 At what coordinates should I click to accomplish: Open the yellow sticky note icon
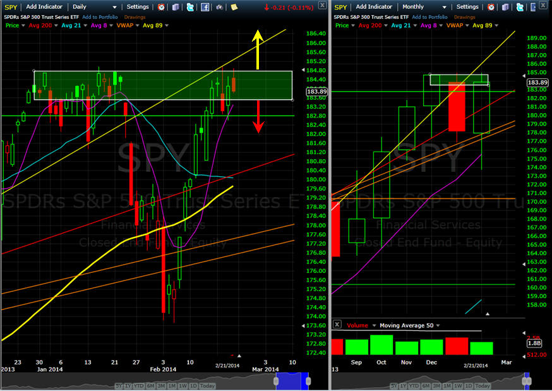(x=234, y=7)
